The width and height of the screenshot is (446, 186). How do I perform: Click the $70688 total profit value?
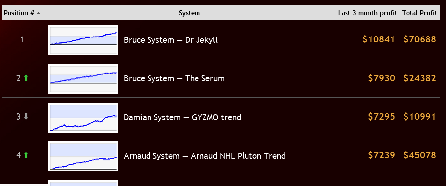coord(420,39)
